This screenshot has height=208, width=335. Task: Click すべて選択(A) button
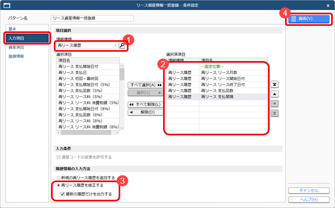click(x=146, y=85)
